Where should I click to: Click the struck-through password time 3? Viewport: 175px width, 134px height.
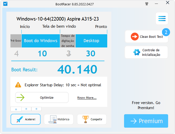coord(69,54)
